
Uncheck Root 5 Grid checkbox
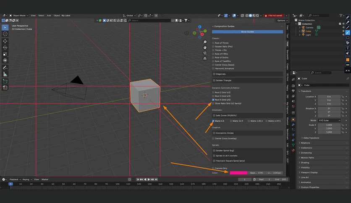pyautogui.click(x=213, y=100)
